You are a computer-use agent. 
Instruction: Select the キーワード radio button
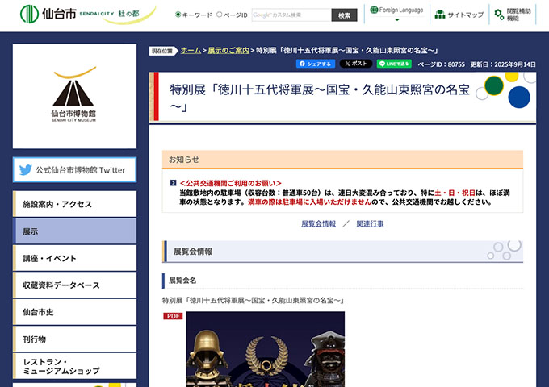click(178, 15)
